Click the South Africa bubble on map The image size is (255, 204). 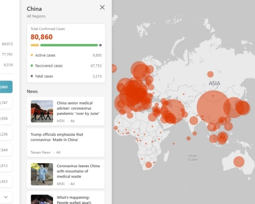148,165
